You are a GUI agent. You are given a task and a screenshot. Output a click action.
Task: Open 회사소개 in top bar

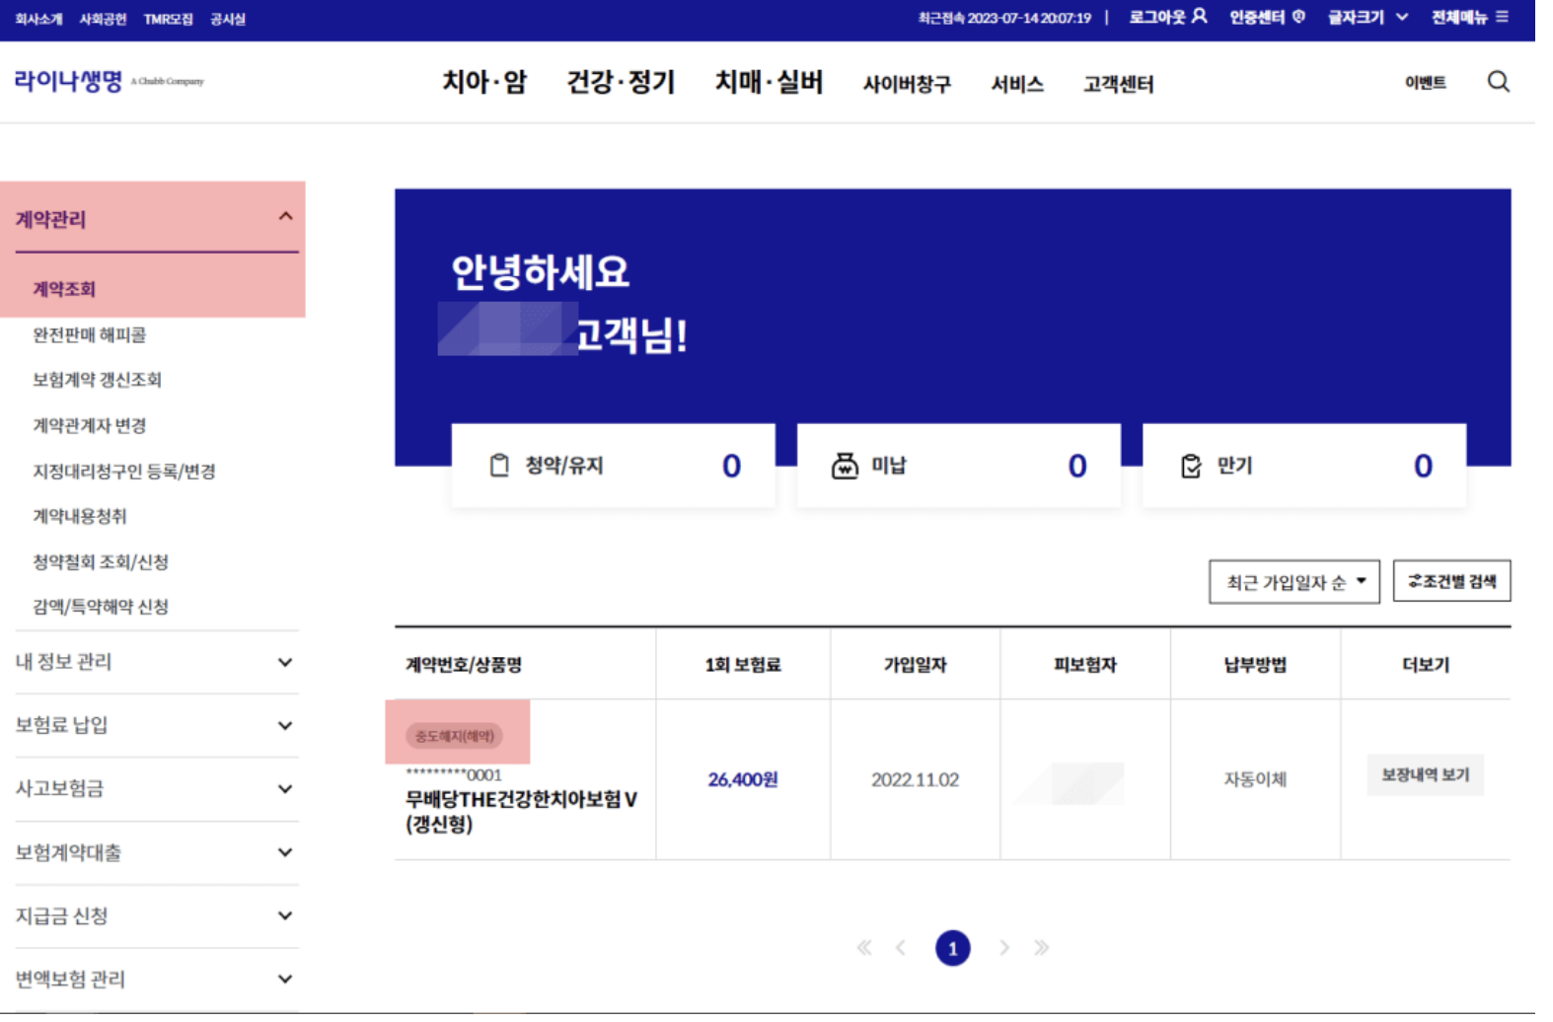[x=38, y=19]
